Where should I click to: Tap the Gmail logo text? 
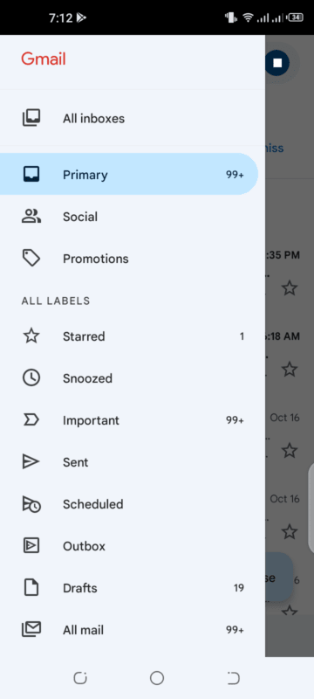pyautogui.click(x=44, y=59)
